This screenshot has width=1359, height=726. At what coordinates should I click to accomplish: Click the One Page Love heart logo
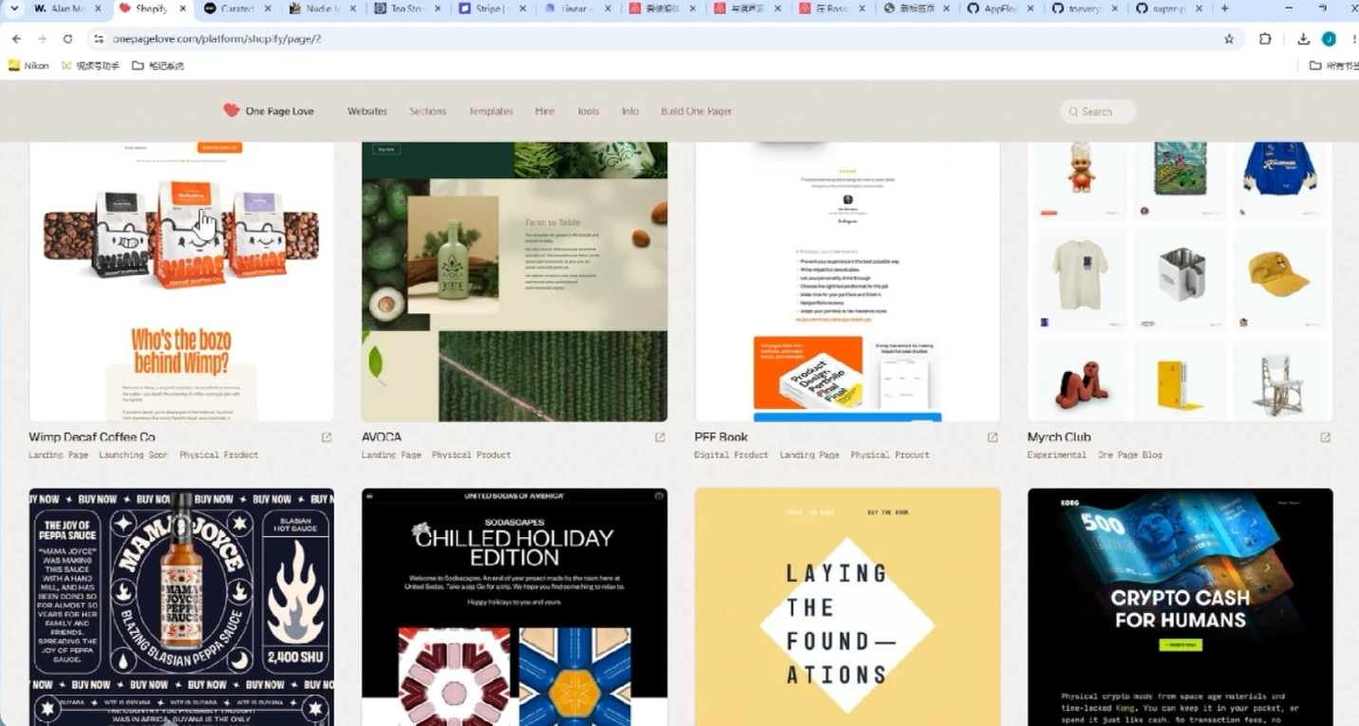(232, 110)
